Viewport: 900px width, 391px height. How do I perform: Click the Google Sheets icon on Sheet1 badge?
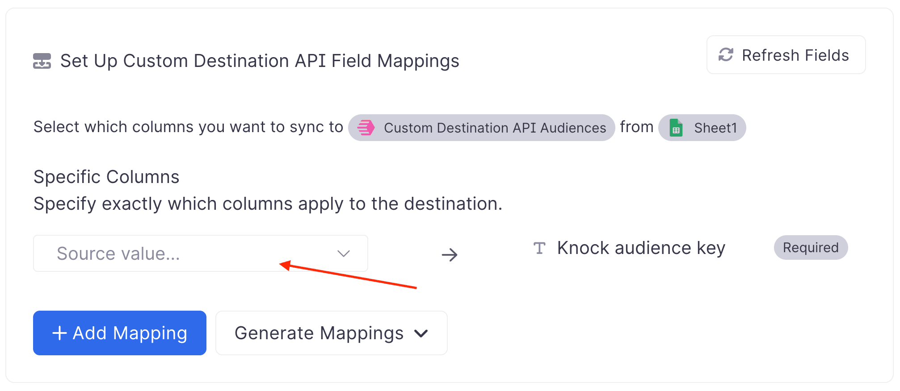(677, 128)
